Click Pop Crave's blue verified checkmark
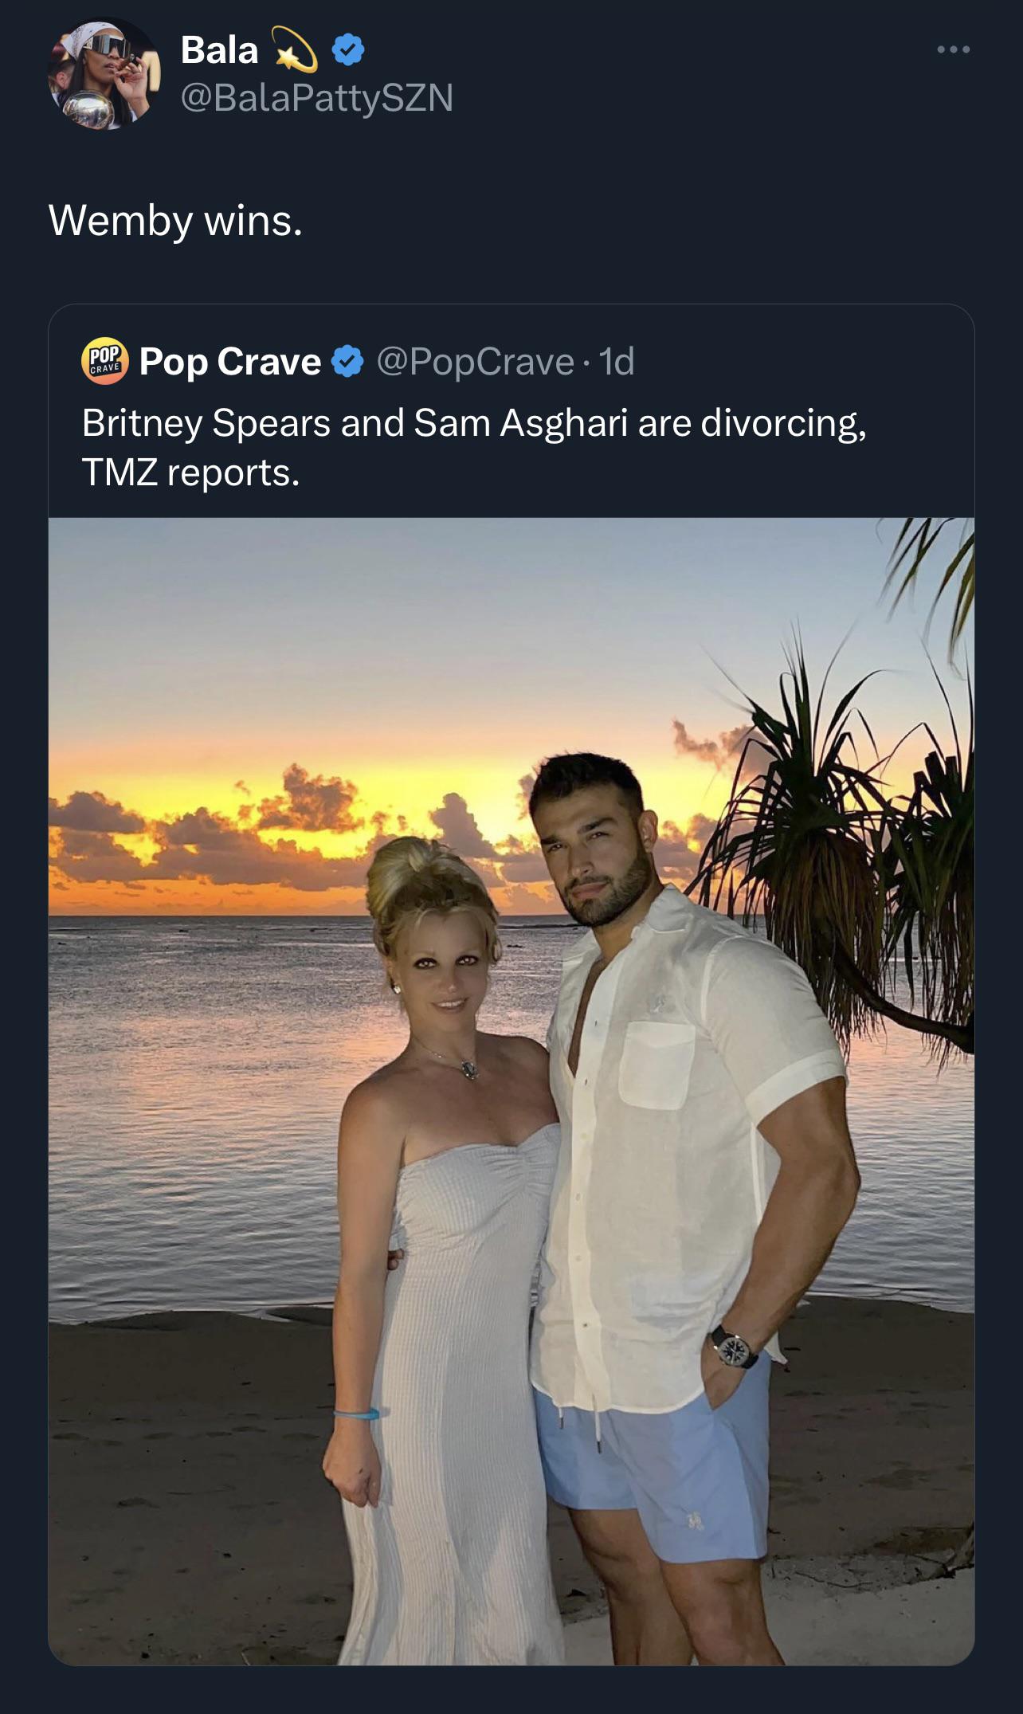Screen dimensions: 1023x1714 [x=347, y=362]
